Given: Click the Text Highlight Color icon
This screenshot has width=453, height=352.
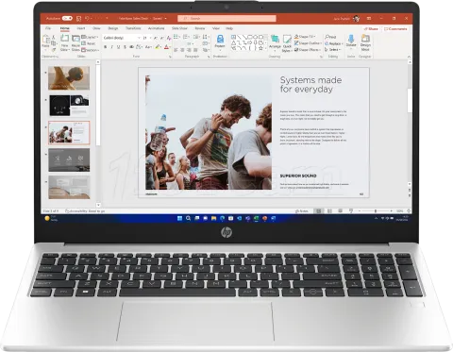Looking at the screenshot, I should [x=158, y=47].
